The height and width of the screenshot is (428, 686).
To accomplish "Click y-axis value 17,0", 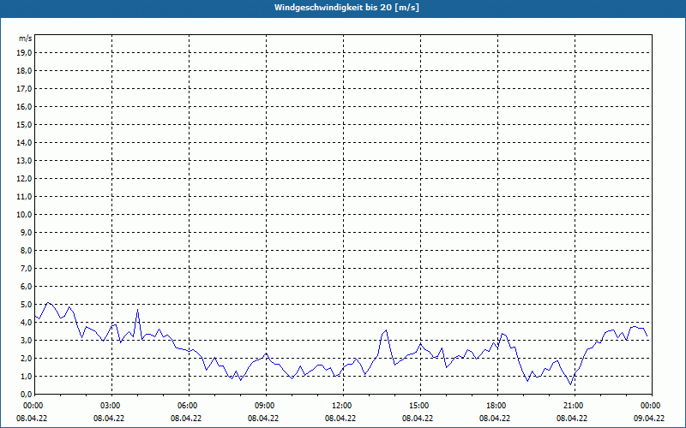I will 23,89.
